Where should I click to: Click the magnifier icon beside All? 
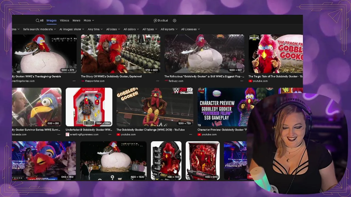point(37,21)
